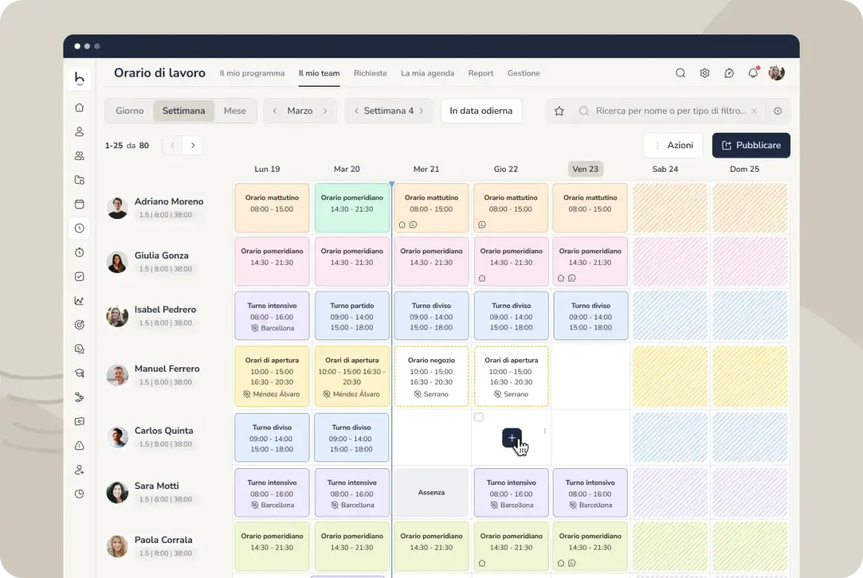Go to previous week left of Settimana 4
The width and height of the screenshot is (863, 578).
pyautogui.click(x=357, y=111)
